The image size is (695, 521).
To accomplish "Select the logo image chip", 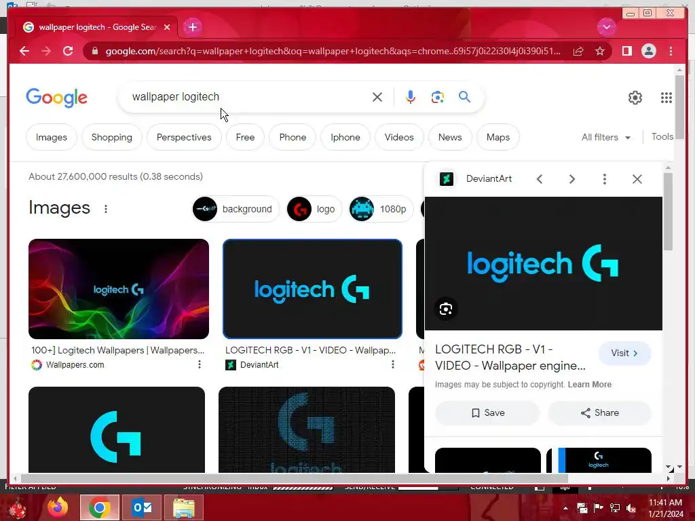I will pyautogui.click(x=314, y=209).
